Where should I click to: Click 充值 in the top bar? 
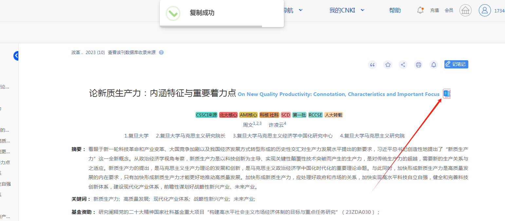[x=435, y=10]
